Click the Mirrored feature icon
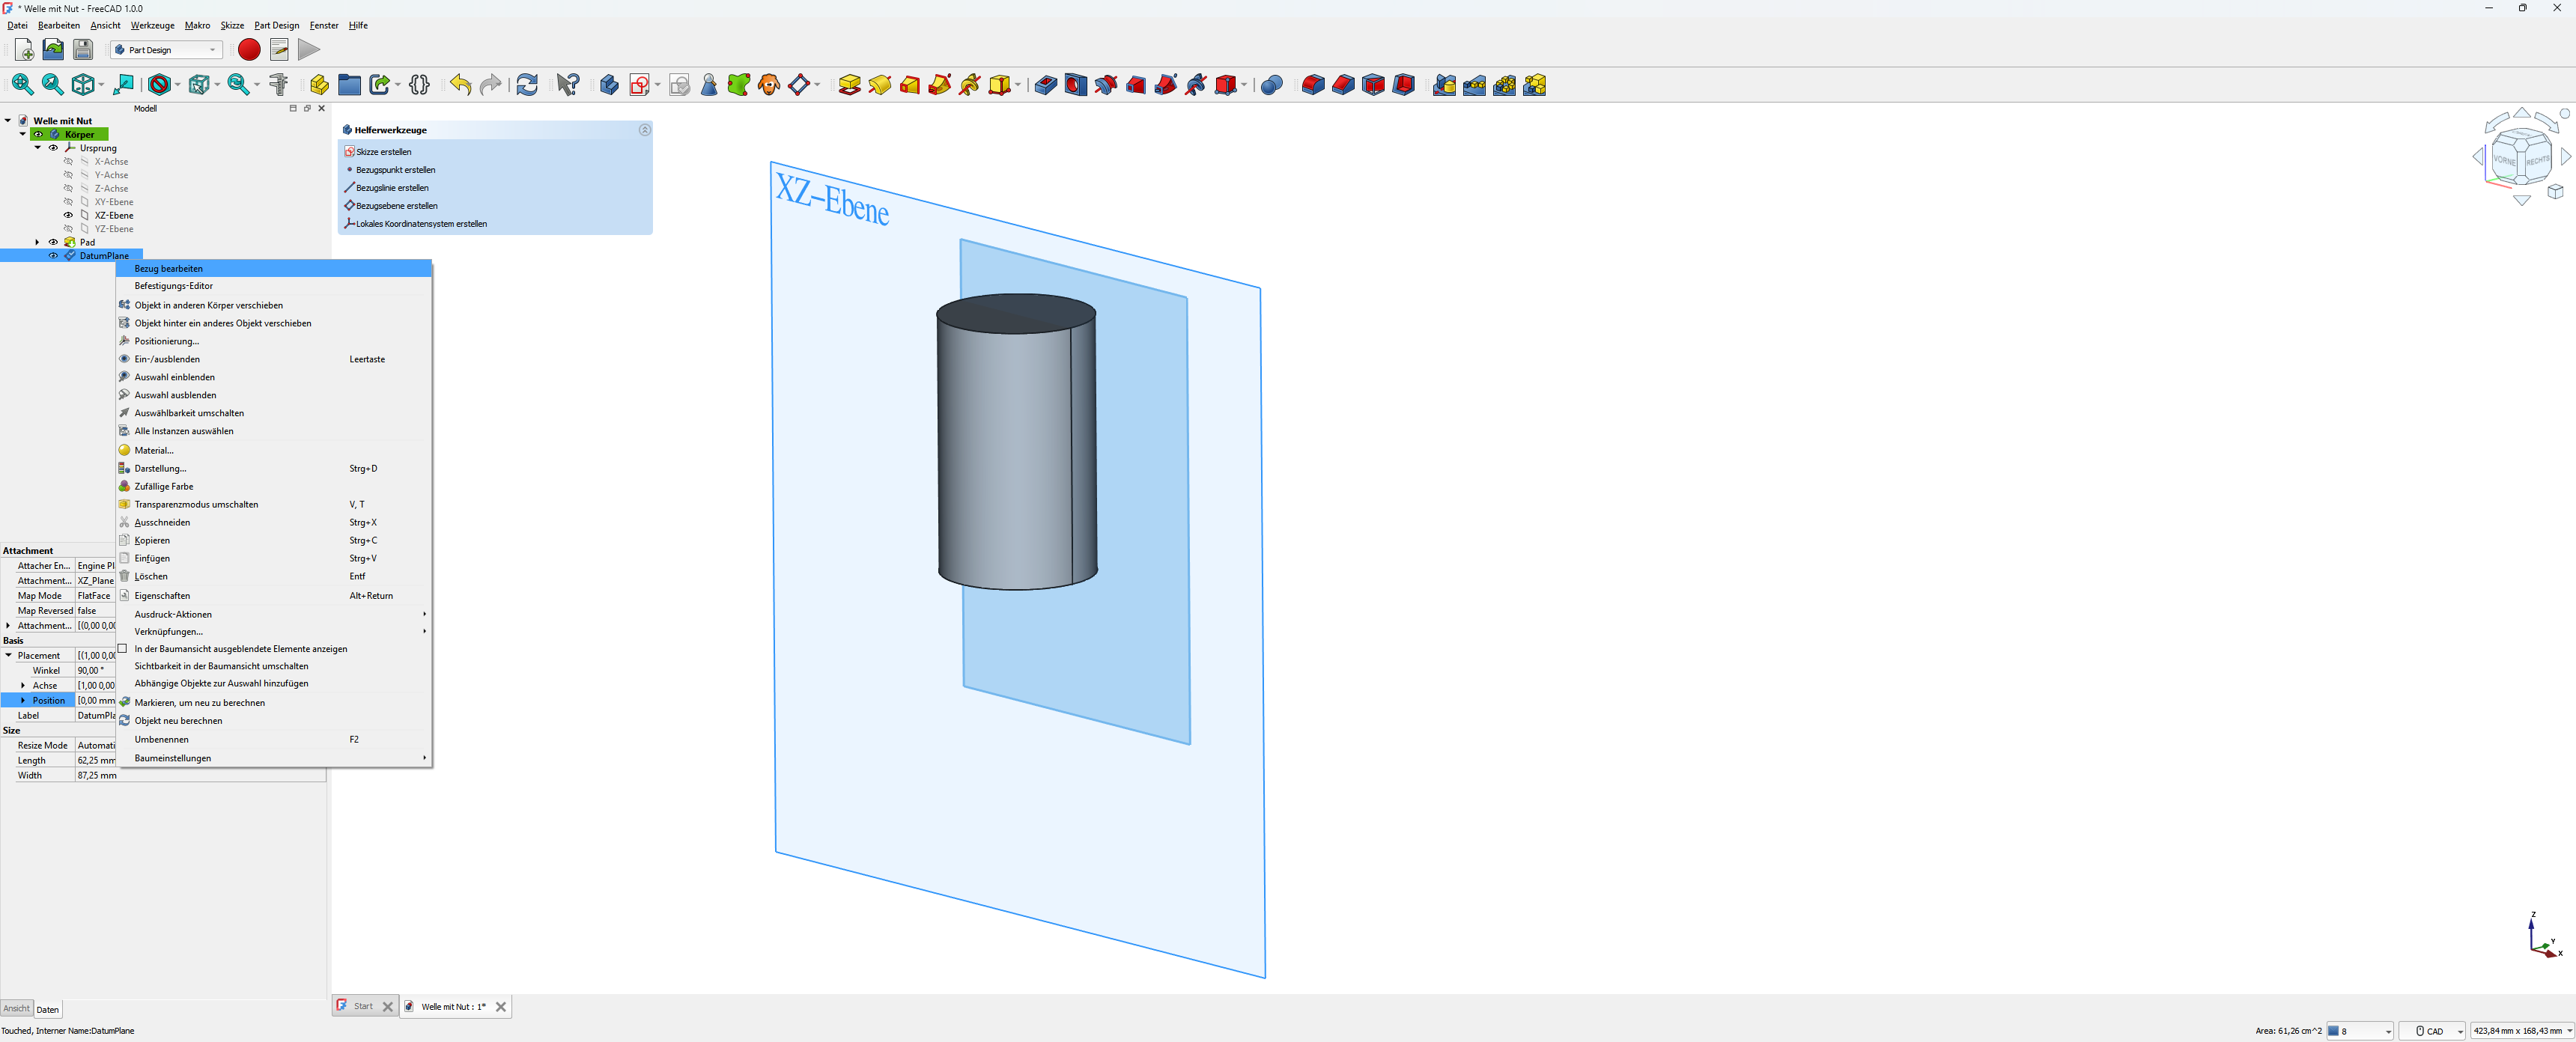The height and width of the screenshot is (1042, 2576). click(1444, 85)
